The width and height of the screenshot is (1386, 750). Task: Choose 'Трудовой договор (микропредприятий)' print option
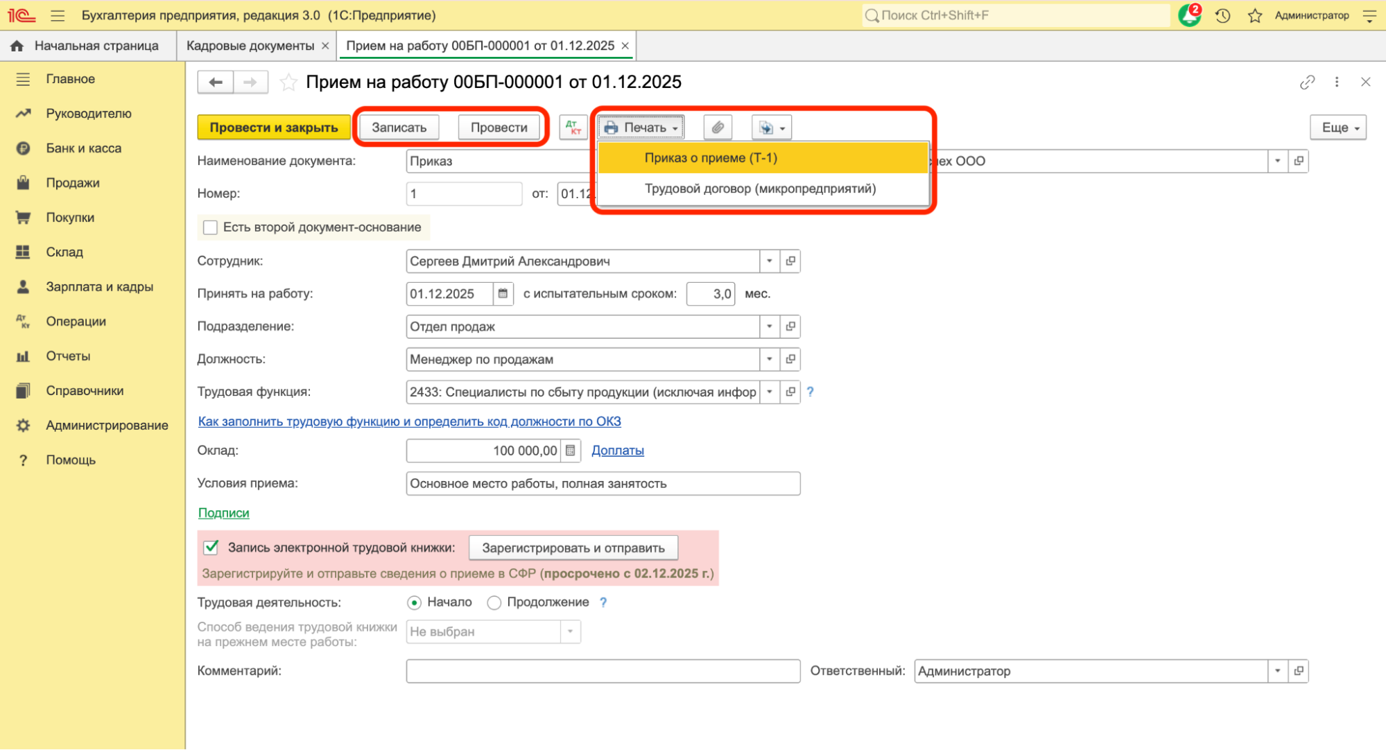760,189
